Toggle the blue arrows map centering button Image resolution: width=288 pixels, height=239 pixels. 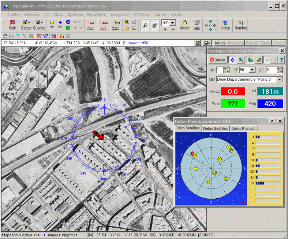tap(232, 60)
